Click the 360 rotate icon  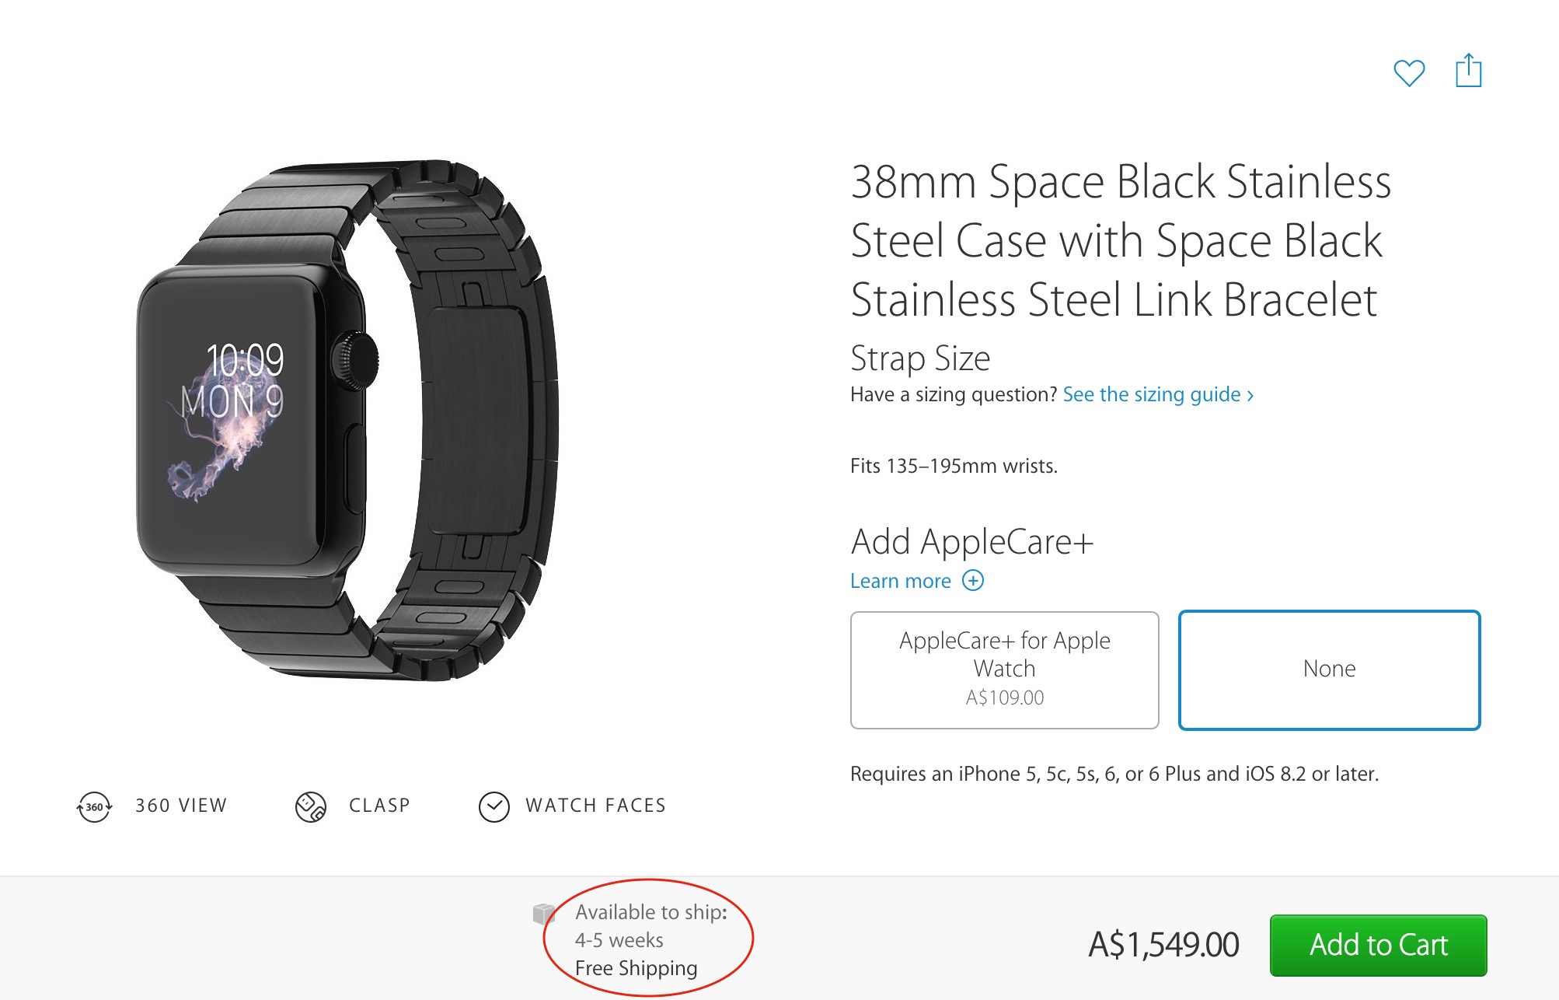click(94, 806)
